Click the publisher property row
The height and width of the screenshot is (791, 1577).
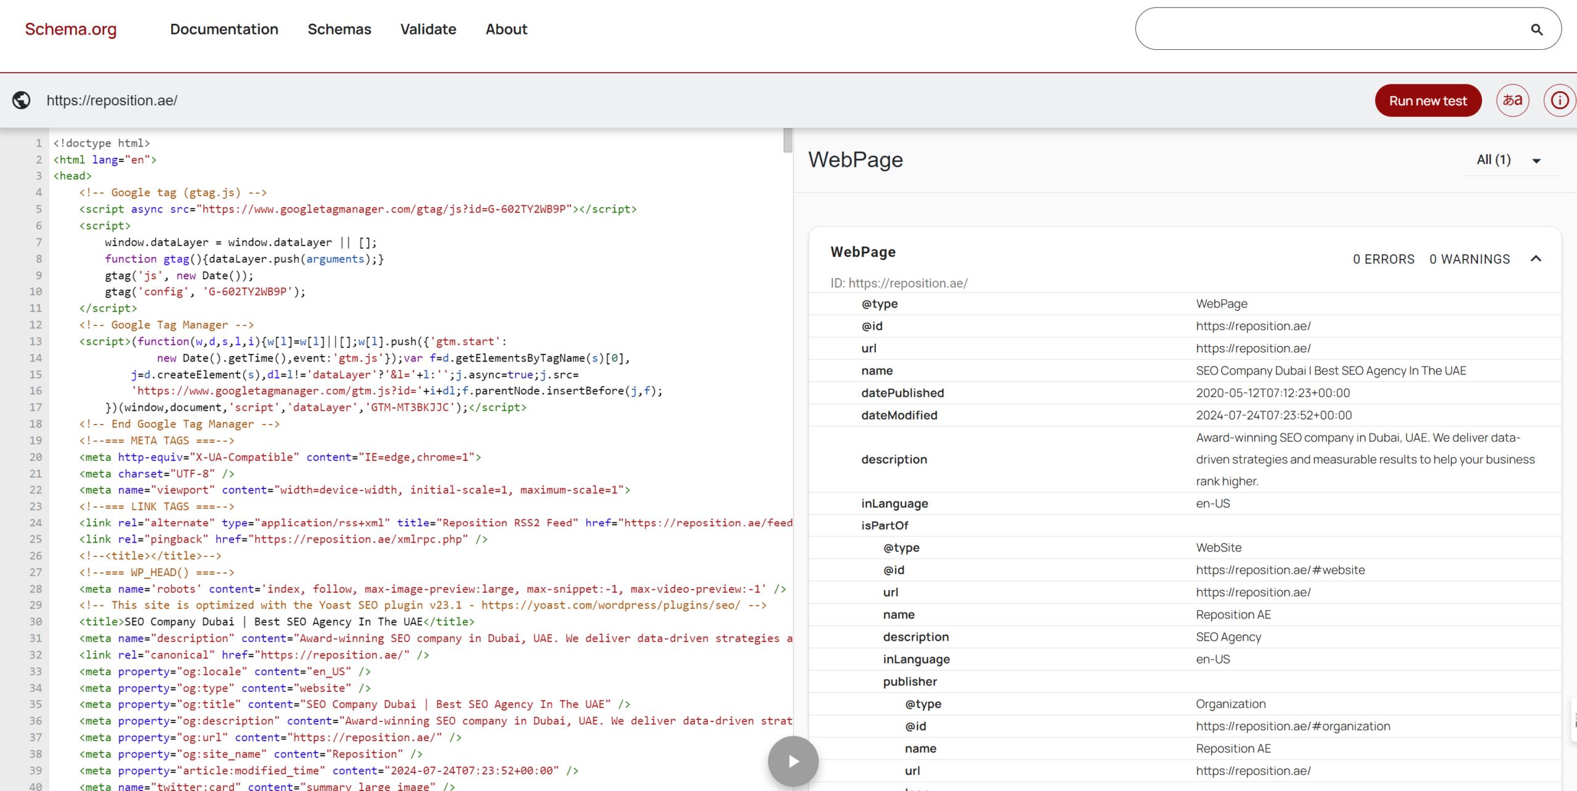click(1185, 681)
